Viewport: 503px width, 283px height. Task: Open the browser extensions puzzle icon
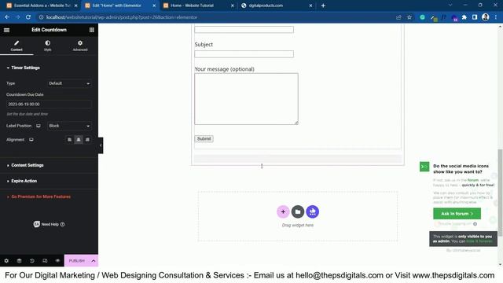464,17
